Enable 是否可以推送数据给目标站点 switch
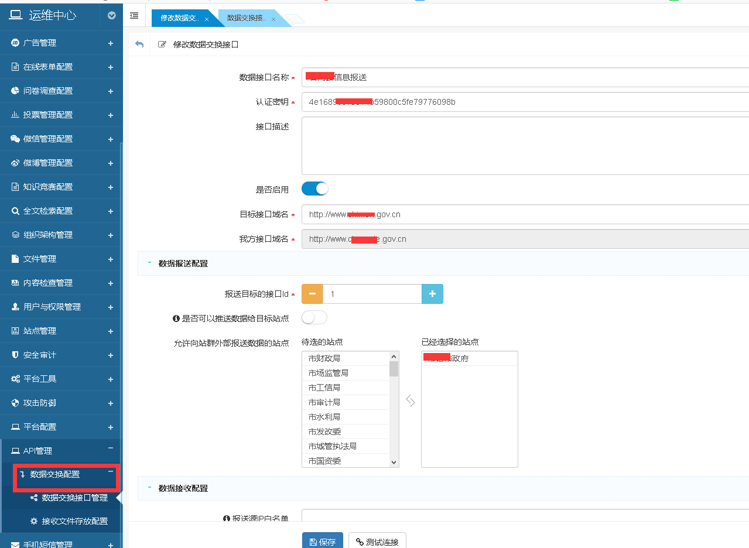Screen dimensions: 749x548 click(x=314, y=318)
